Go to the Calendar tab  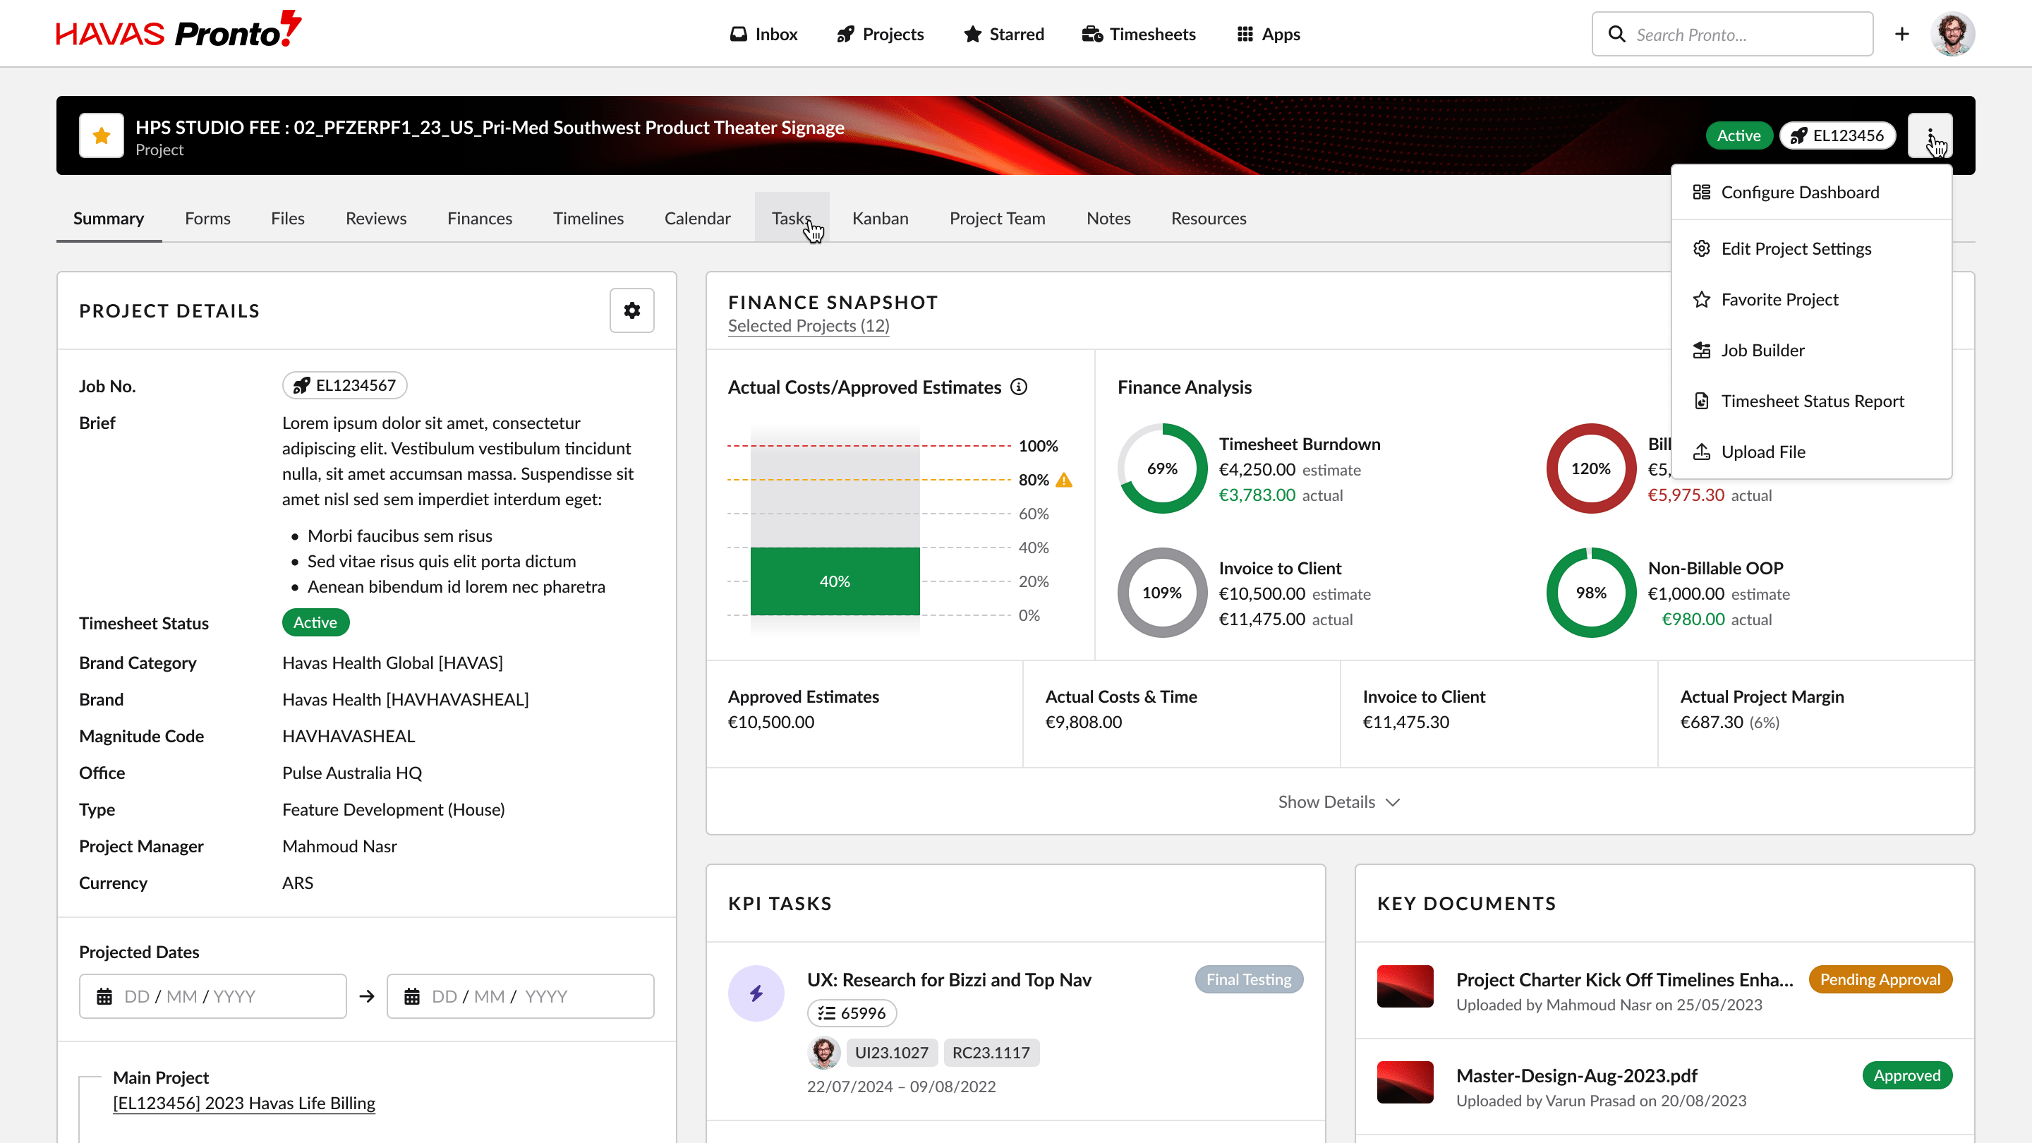click(x=697, y=218)
